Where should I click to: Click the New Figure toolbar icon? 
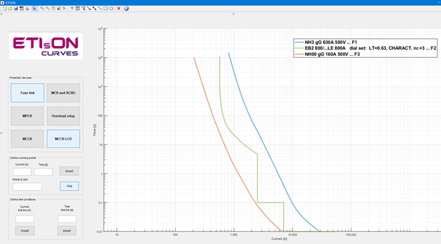tap(5, 8)
